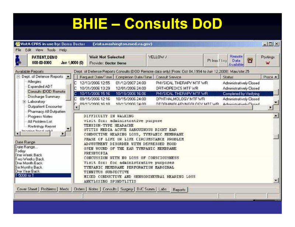Collapse the Dept. of Defense Reports tree

[x=18, y=77]
